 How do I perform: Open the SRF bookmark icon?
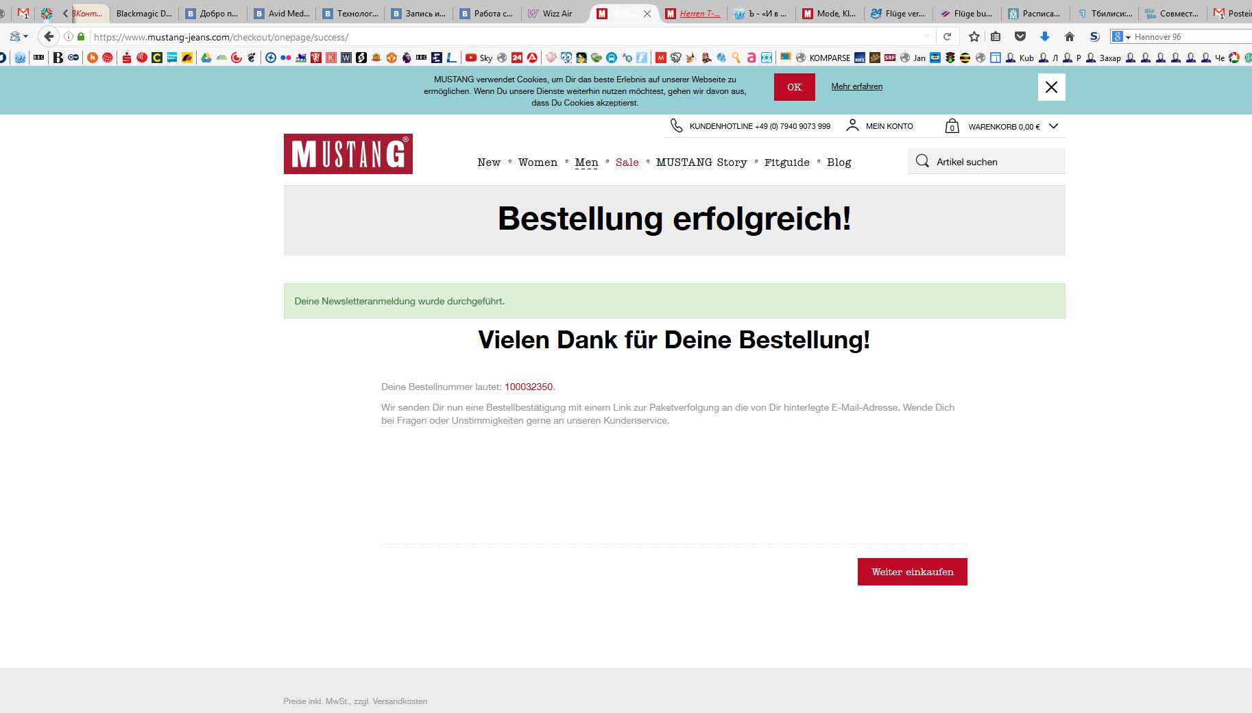889,58
